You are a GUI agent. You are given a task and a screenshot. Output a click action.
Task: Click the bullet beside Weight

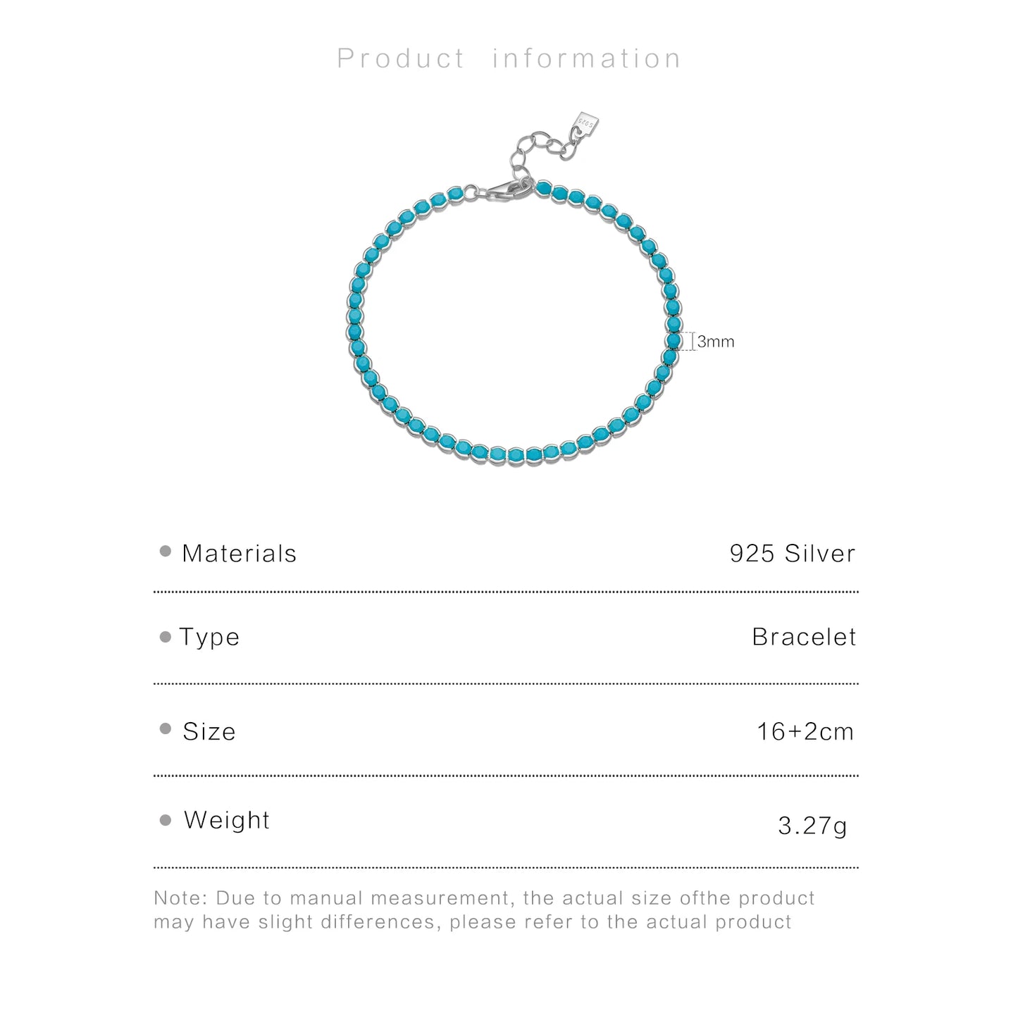point(166,820)
